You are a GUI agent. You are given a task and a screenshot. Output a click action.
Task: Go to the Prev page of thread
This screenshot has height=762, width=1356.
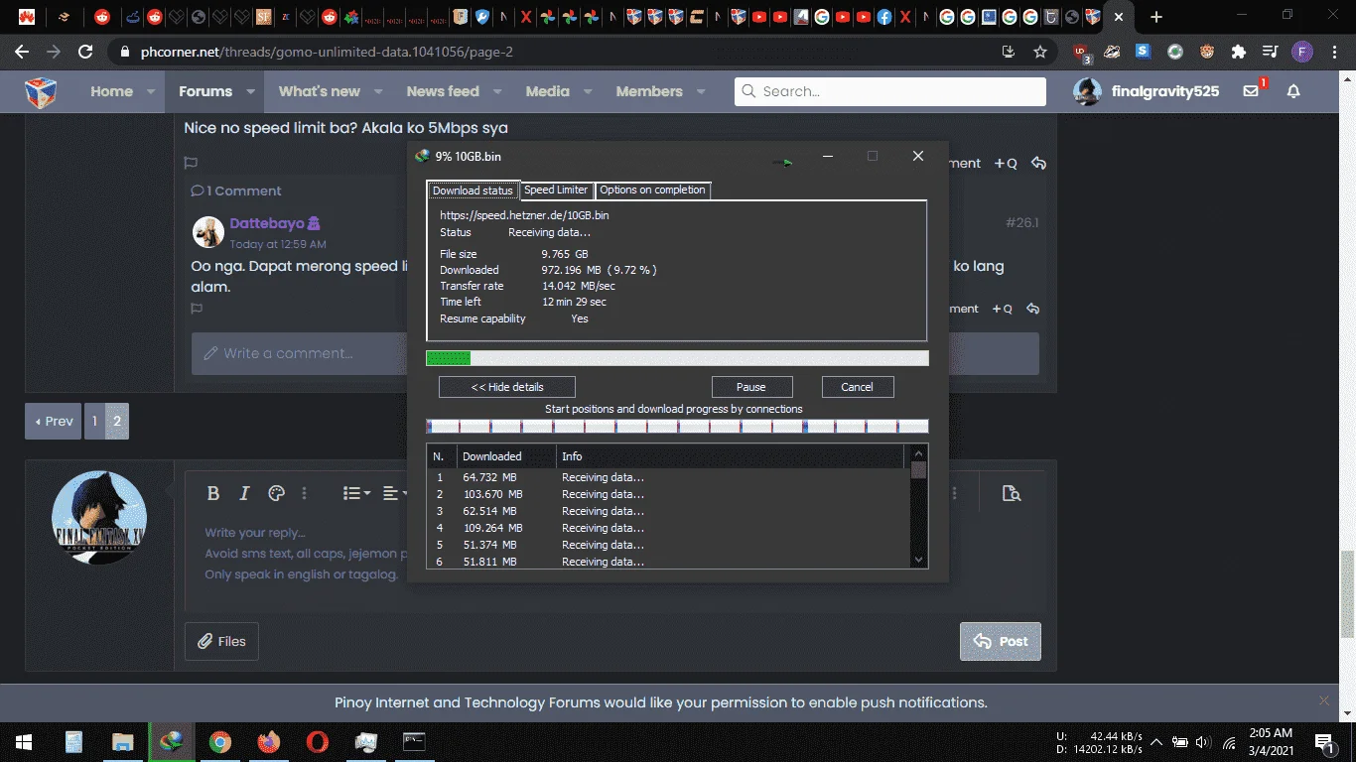coord(54,421)
